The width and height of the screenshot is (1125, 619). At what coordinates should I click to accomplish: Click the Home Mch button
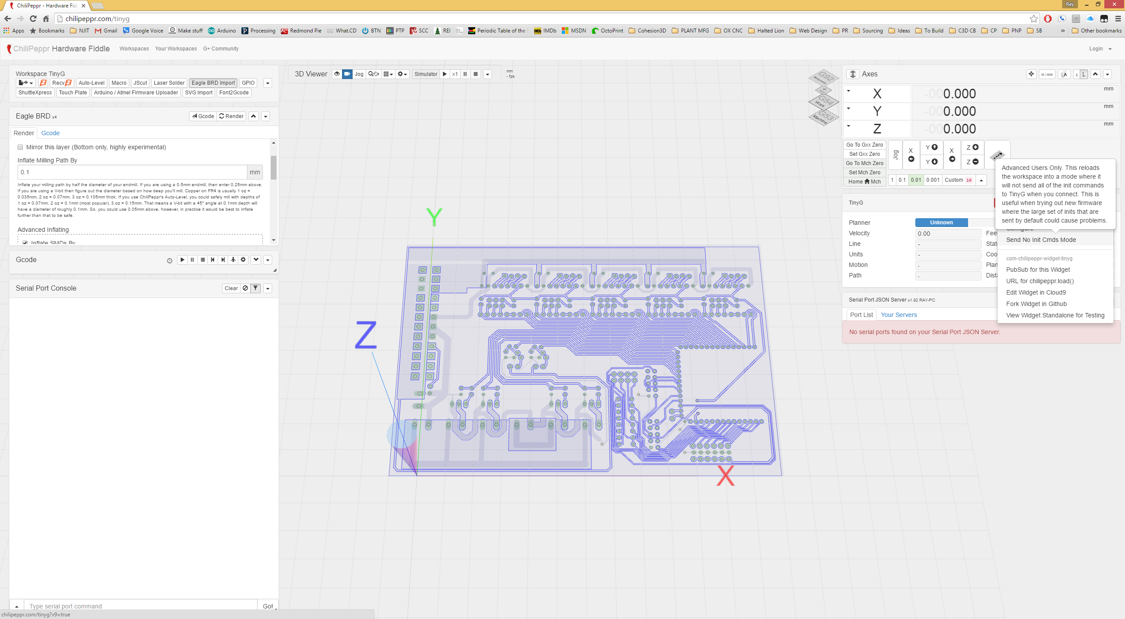tap(864, 182)
